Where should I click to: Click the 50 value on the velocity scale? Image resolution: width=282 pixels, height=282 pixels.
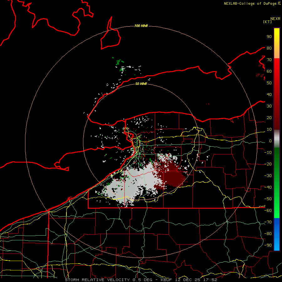tap(269, 83)
